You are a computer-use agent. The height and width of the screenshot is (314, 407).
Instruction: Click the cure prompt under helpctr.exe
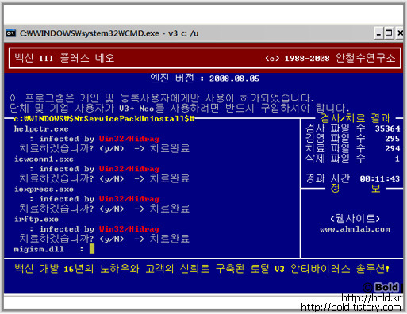click(x=105, y=148)
